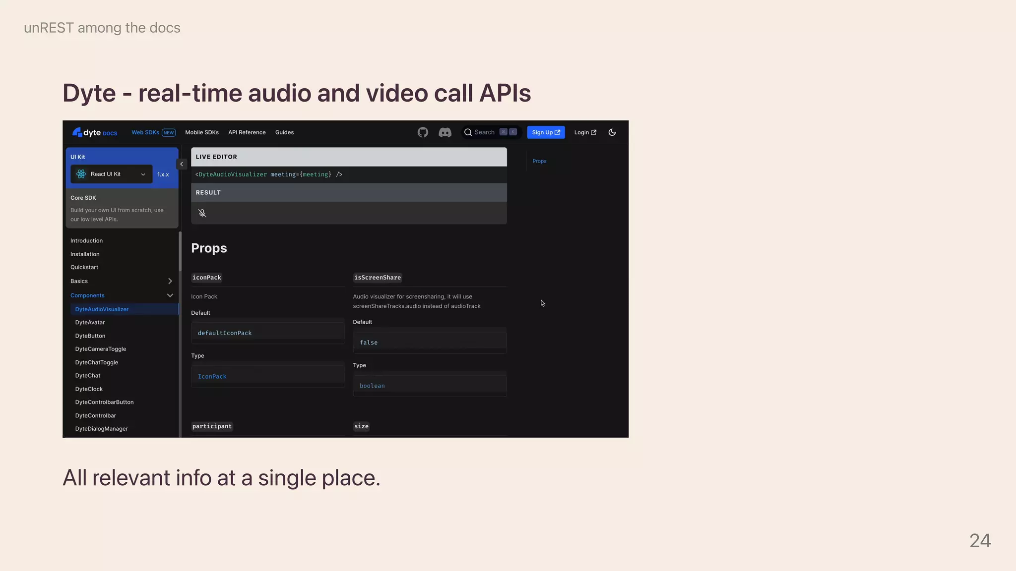1016x571 pixels.
Task: Click the Sign Up button
Action: click(546, 132)
